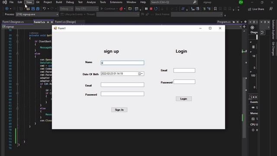Image resolution: width=277 pixels, height=156 pixels.
Task: Pause debugging with the Break All icon
Action: 146,9
